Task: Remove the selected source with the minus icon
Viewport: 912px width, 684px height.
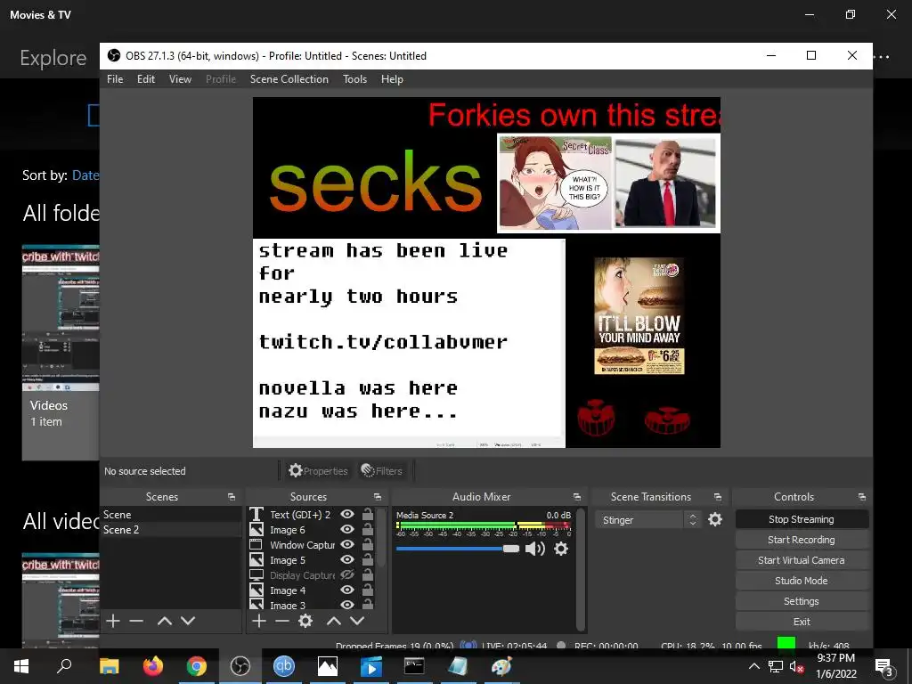Action: (x=282, y=621)
